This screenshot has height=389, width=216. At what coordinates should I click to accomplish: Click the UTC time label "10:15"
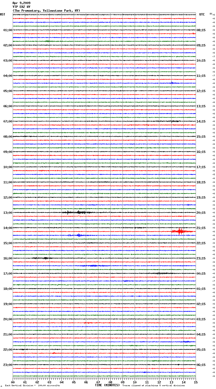point(201,61)
